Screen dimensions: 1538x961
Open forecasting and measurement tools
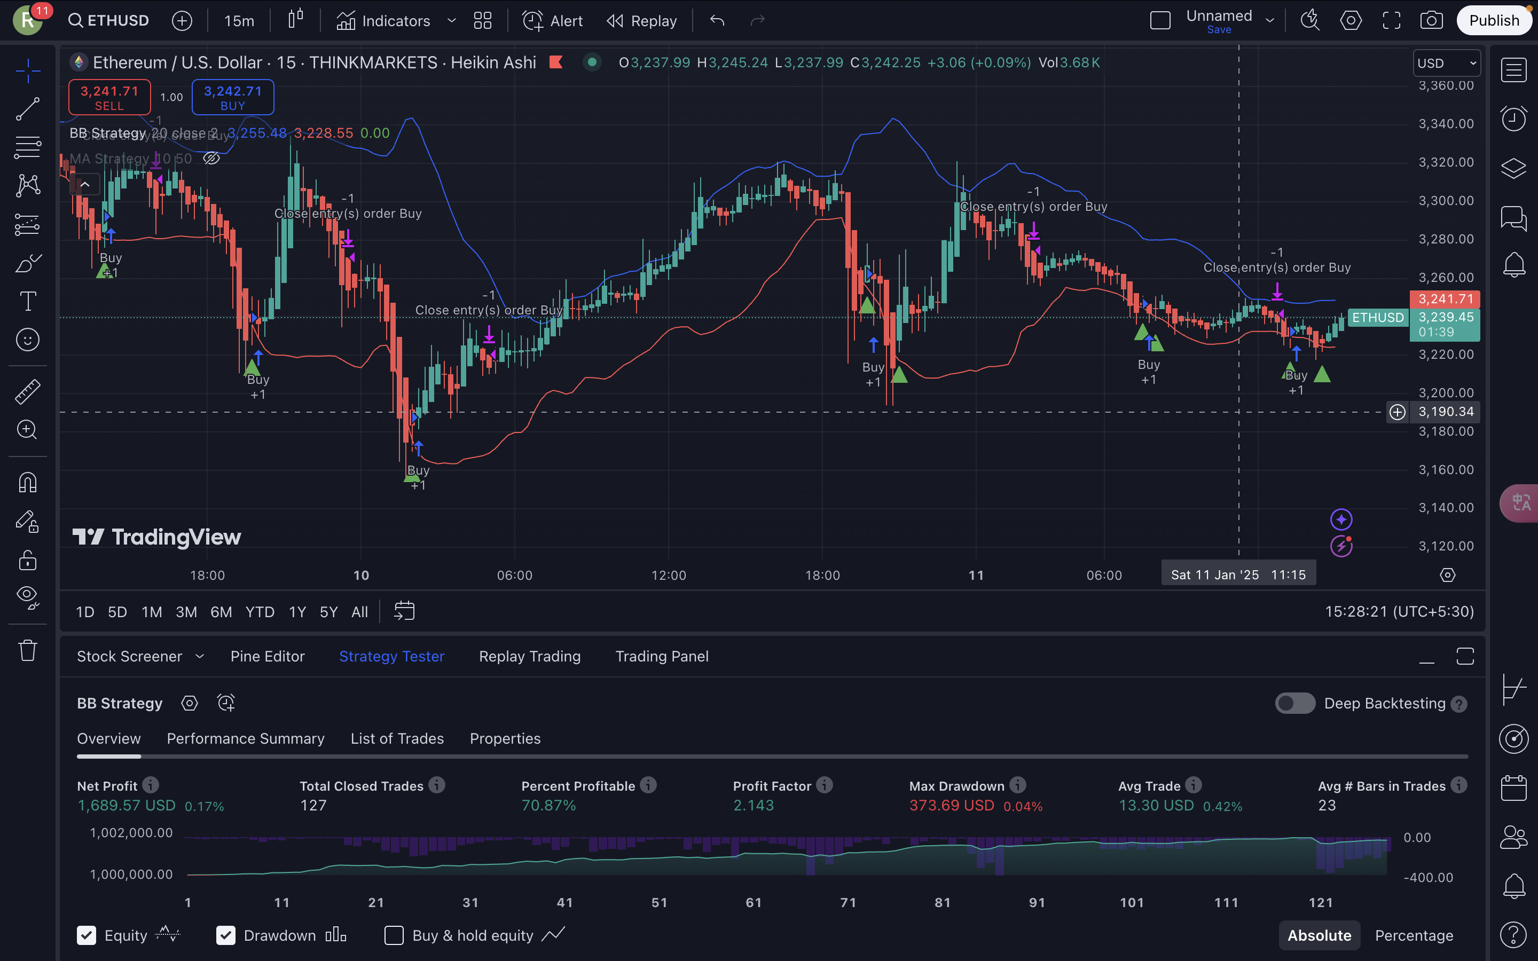coord(27,224)
